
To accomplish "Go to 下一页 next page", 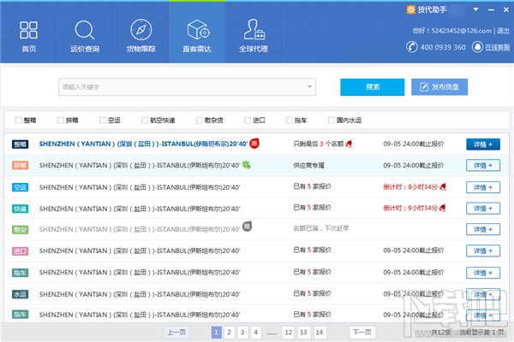I will pos(362,333).
